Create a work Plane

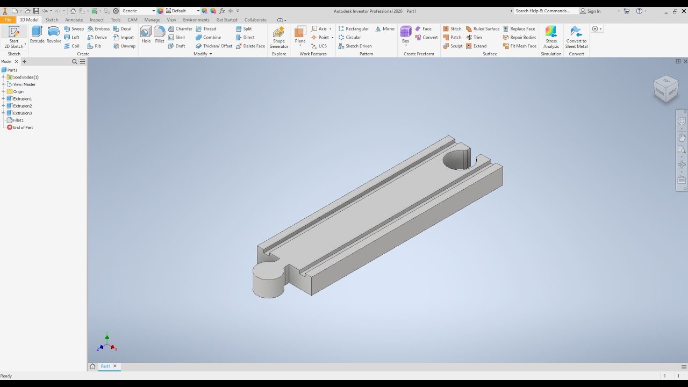pos(300,35)
